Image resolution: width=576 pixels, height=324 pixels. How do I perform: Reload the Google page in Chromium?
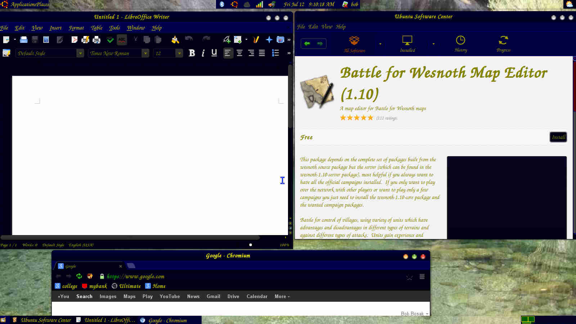coord(79,276)
